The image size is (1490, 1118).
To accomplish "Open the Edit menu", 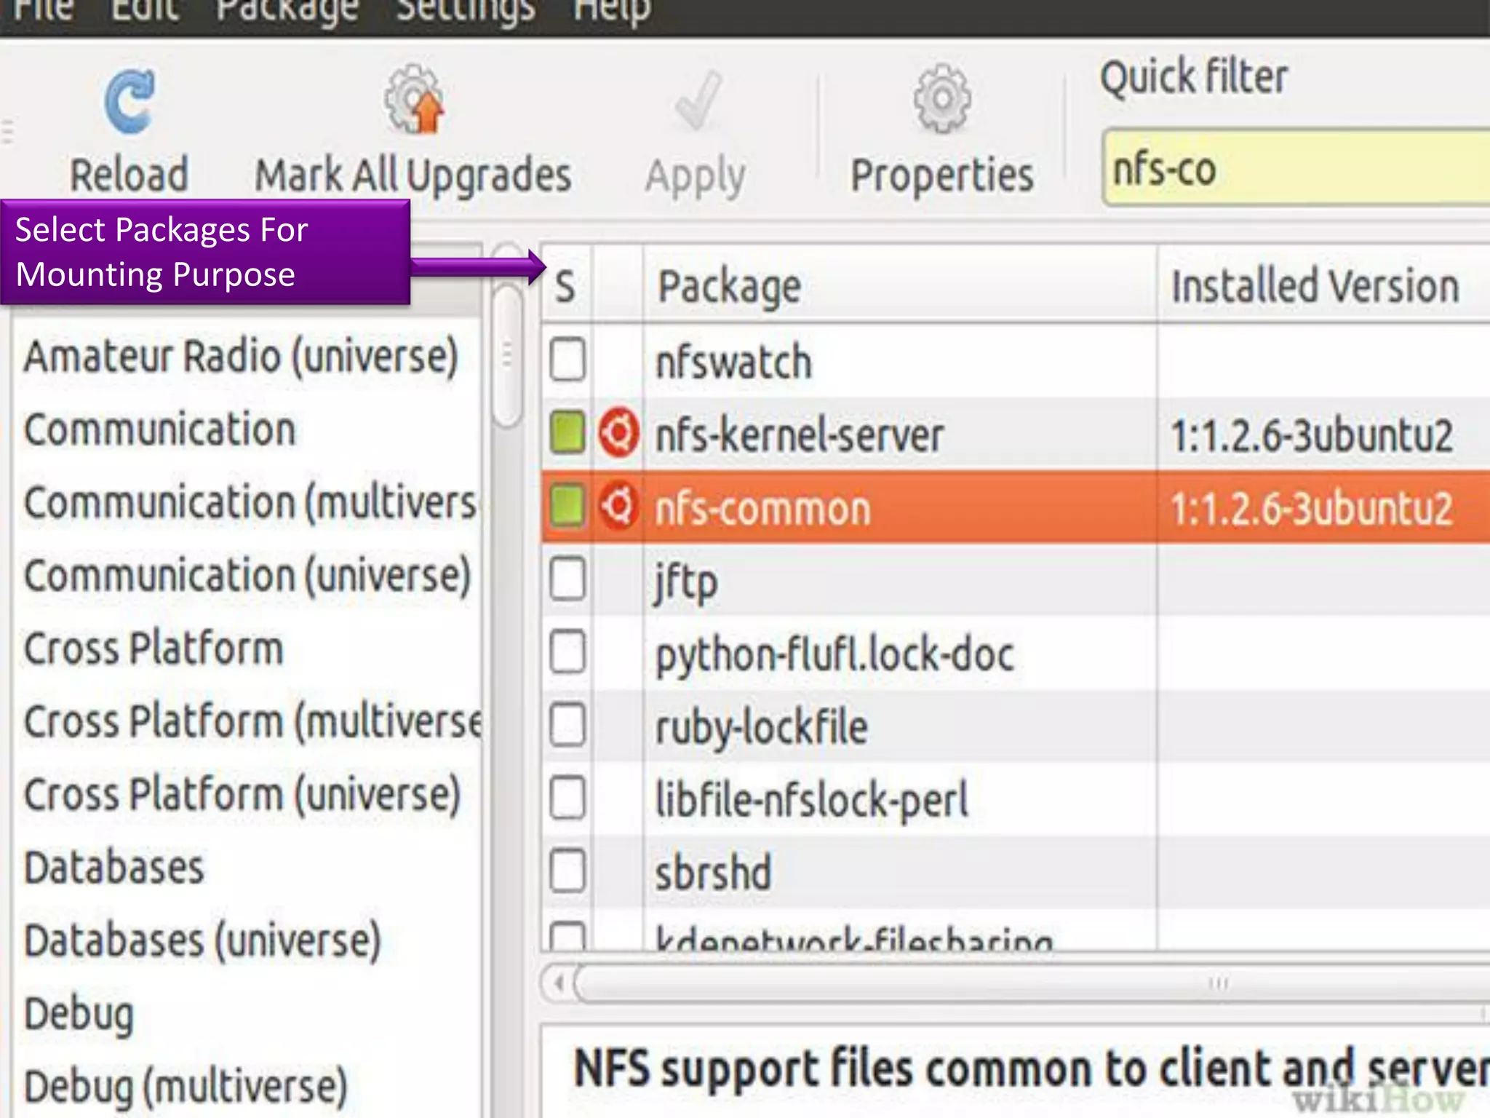I will point(144,10).
